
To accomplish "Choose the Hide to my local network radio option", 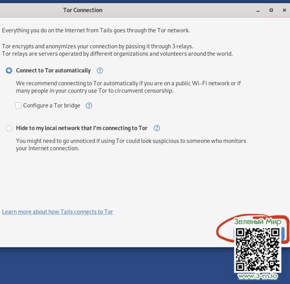I will click(x=9, y=128).
